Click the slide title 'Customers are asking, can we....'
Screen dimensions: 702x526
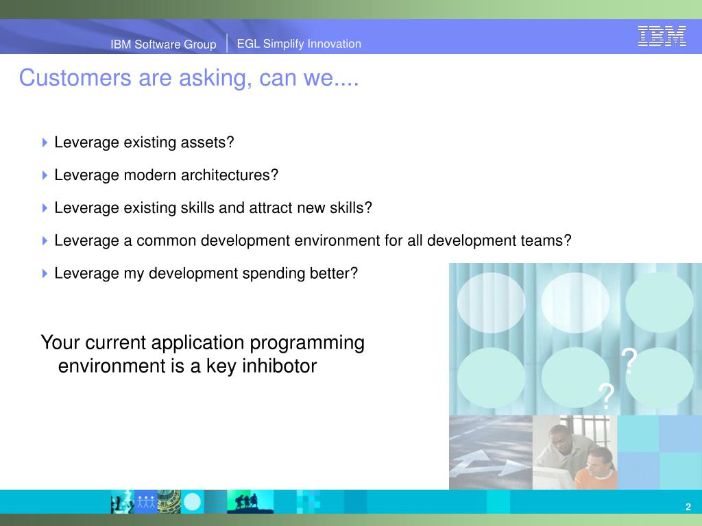189,78
